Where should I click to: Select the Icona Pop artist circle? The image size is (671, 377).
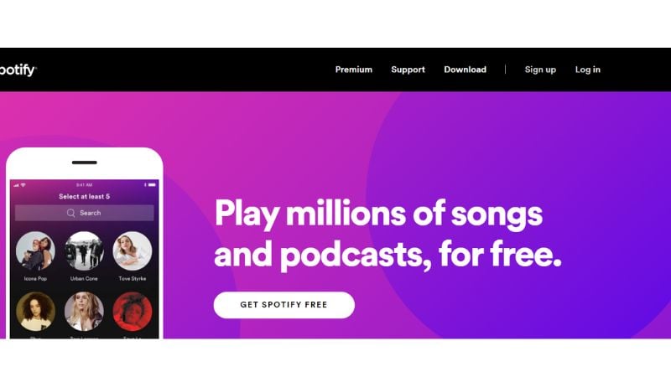click(35, 250)
